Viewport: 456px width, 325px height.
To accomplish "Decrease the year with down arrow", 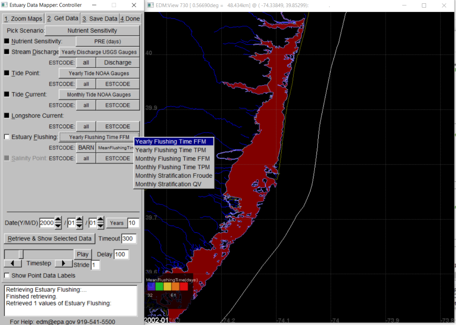I will 58,226.
